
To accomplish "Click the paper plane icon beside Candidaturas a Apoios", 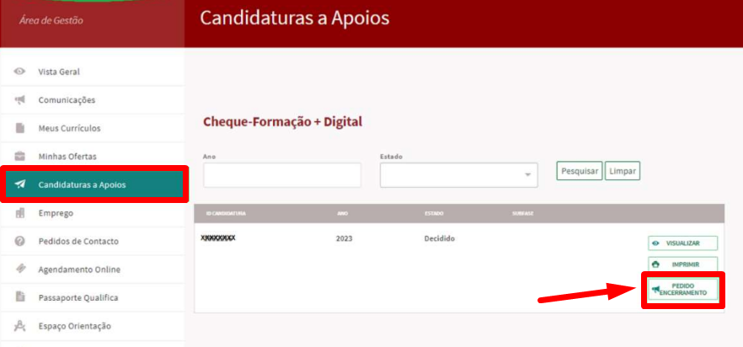I will pyautogui.click(x=20, y=184).
